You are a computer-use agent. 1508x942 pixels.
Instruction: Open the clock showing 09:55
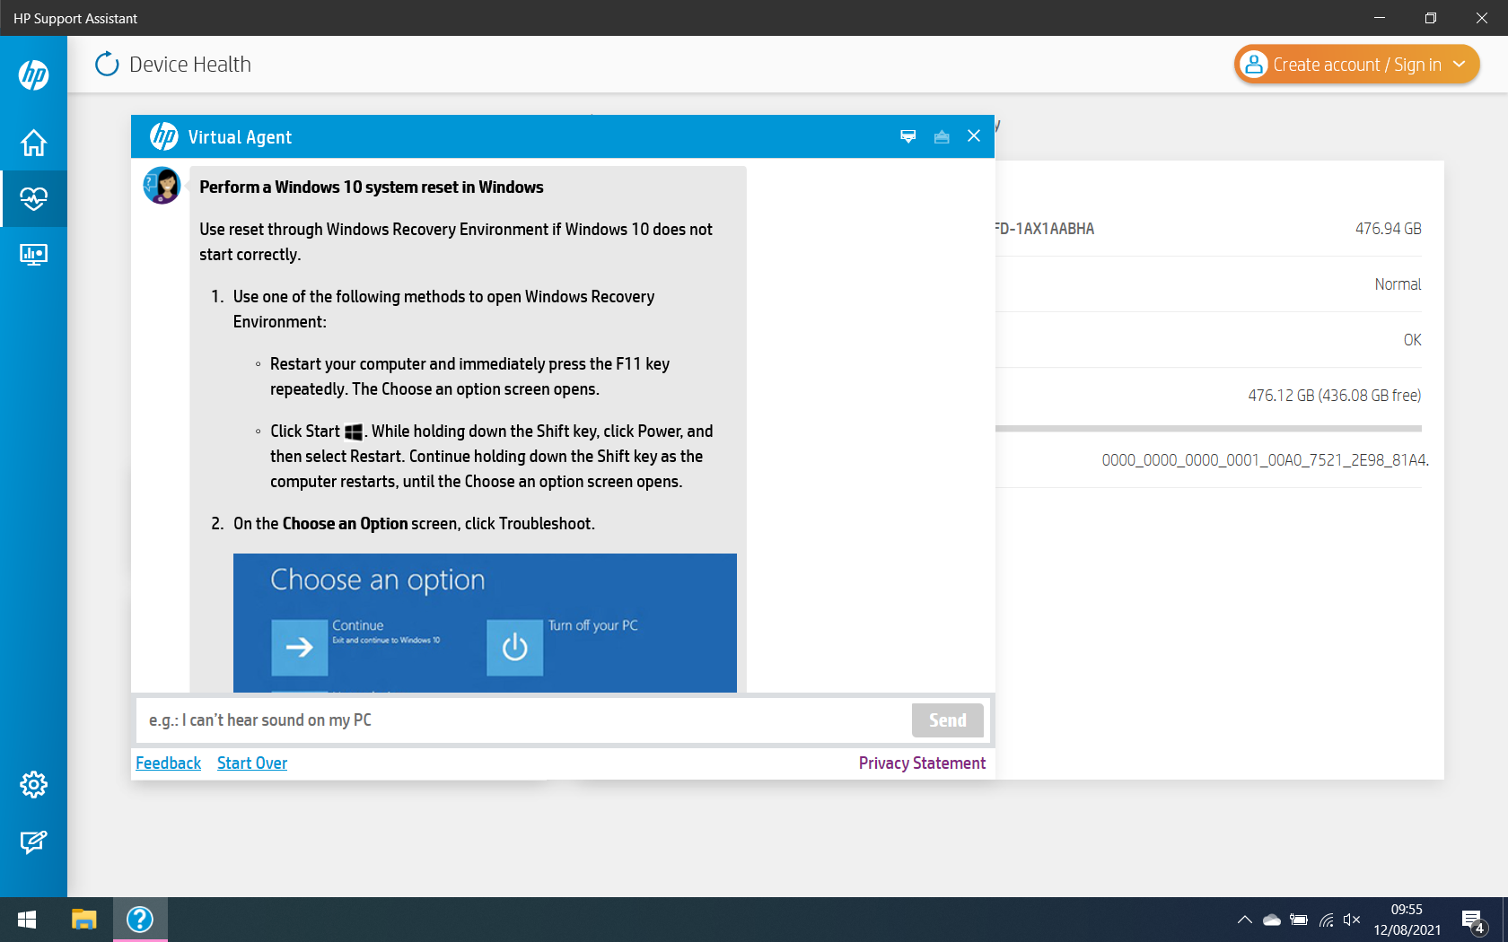1407,920
